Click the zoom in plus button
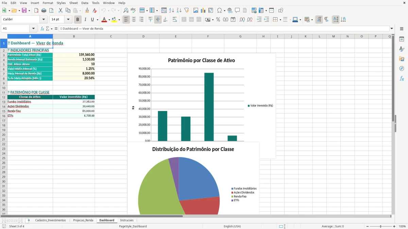 pos(394,226)
